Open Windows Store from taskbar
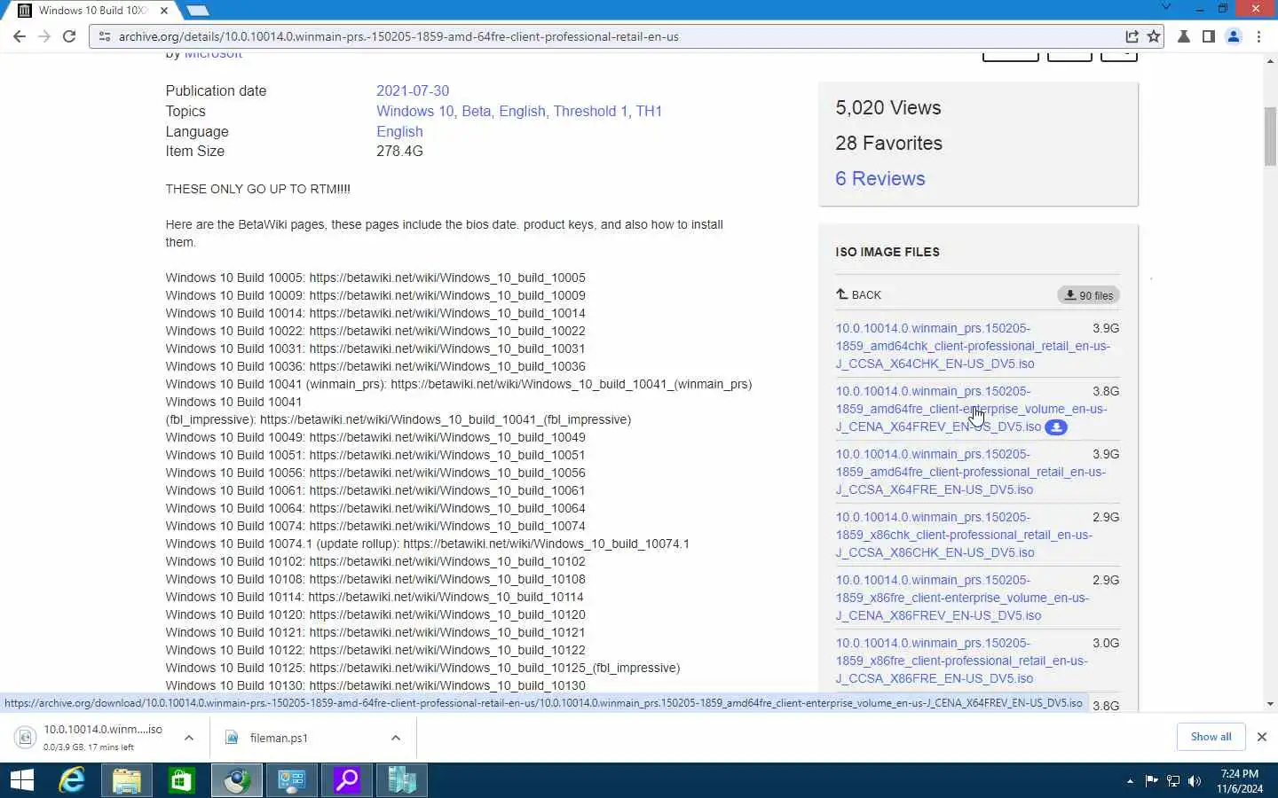The image size is (1278, 798). (182, 780)
